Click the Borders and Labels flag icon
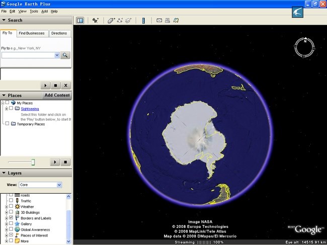327x245 pixels. click(17, 218)
